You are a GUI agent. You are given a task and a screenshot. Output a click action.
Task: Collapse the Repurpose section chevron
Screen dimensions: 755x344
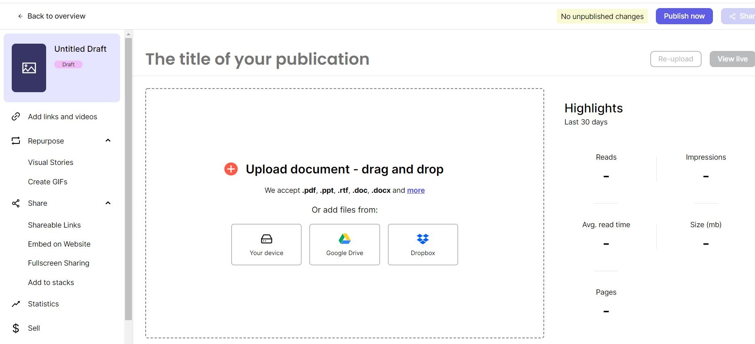[x=108, y=141]
